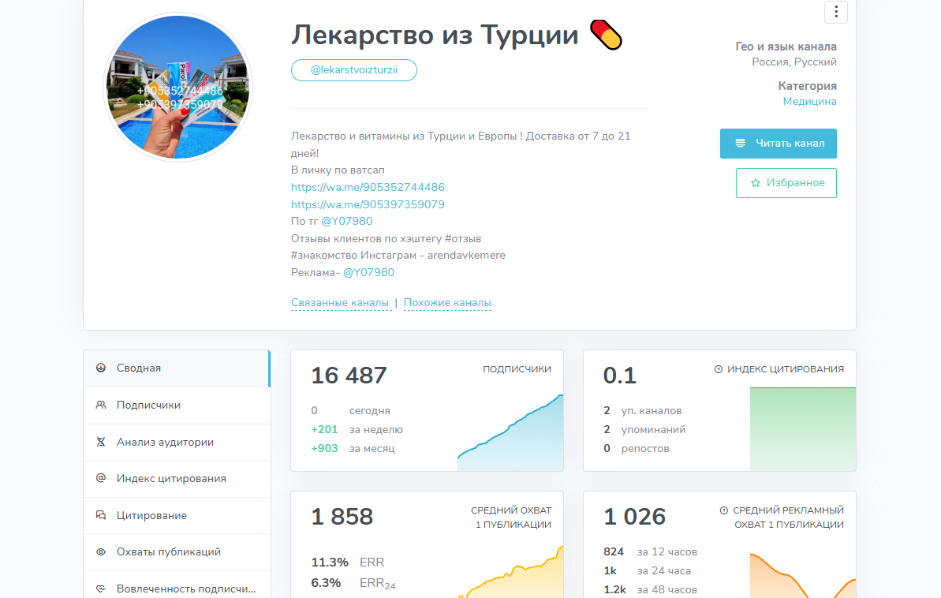Open the Связанные каналы link
941x598 pixels.
(341, 302)
